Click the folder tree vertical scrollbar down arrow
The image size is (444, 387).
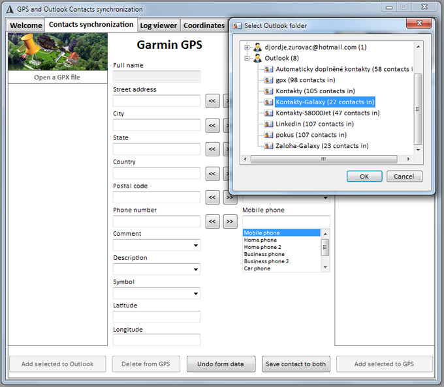point(419,150)
